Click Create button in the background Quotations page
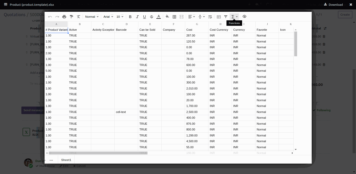The height and width of the screenshot is (174, 356). click(345, 15)
